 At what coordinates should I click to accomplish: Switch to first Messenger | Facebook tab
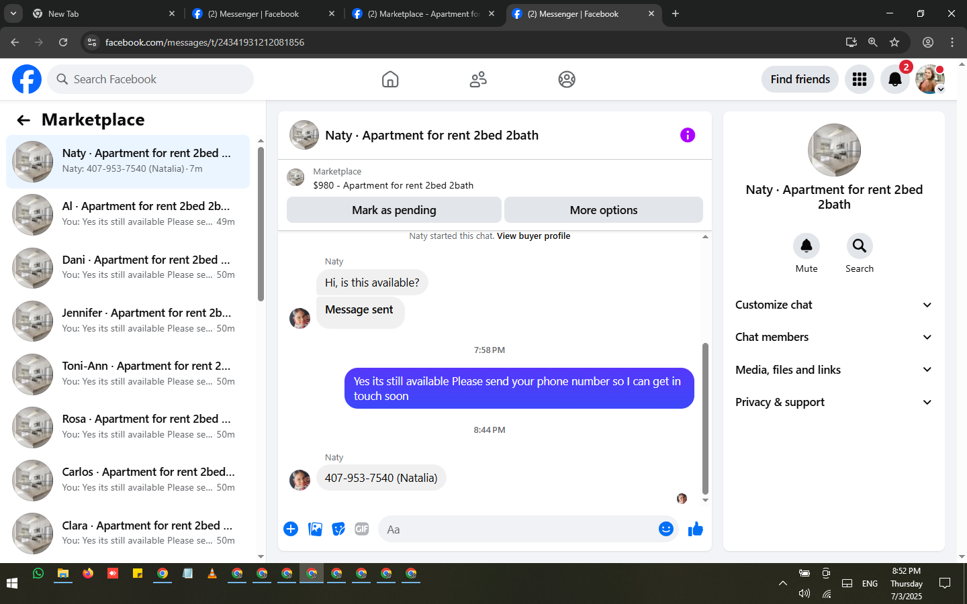(x=263, y=13)
